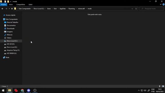
Task: Click the pen/link tray icon
Action: click(148, 90)
